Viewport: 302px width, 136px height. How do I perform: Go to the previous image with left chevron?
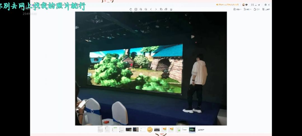pyautogui.click(x=151, y=9)
